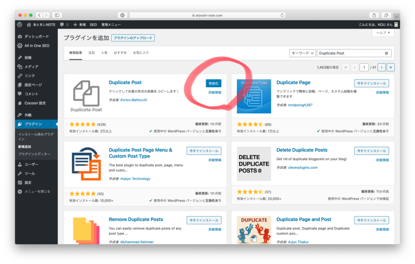Click the Duplicate Post plugin thumbnail

click(86, 96)
